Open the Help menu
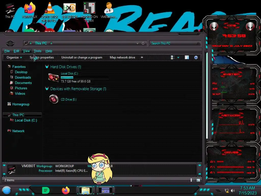This screenshot has width=261, height=196. [49, 51]
